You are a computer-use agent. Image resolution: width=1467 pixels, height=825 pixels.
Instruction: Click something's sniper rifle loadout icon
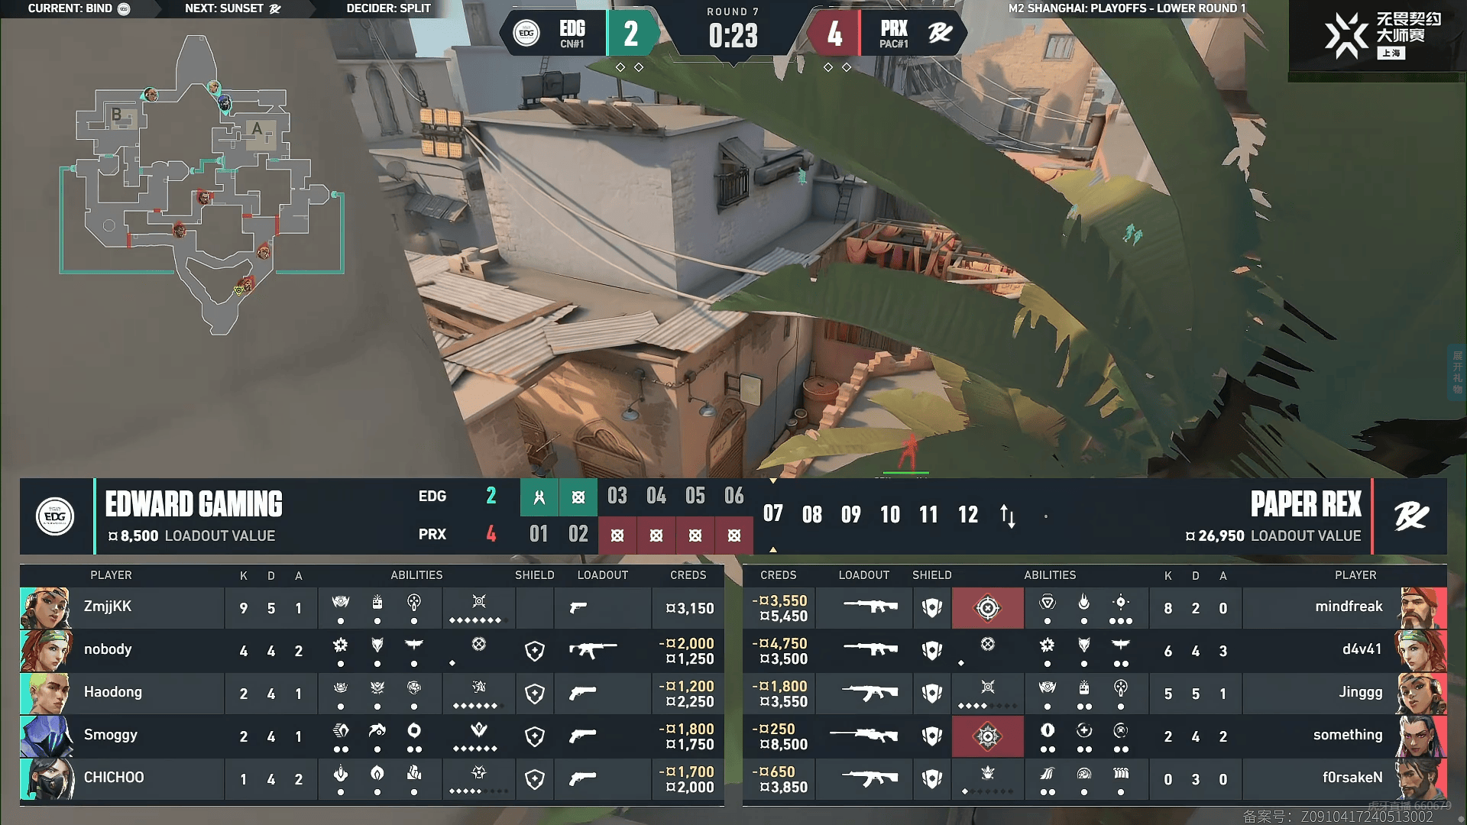point(864,736)
